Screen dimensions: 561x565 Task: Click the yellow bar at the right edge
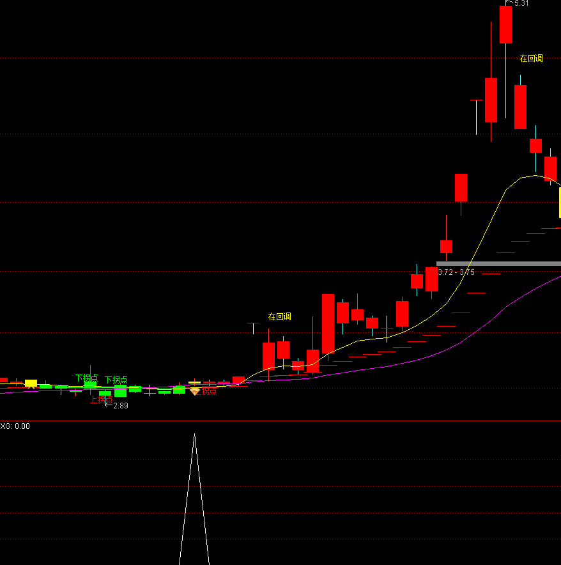click(x=559, y=202)
